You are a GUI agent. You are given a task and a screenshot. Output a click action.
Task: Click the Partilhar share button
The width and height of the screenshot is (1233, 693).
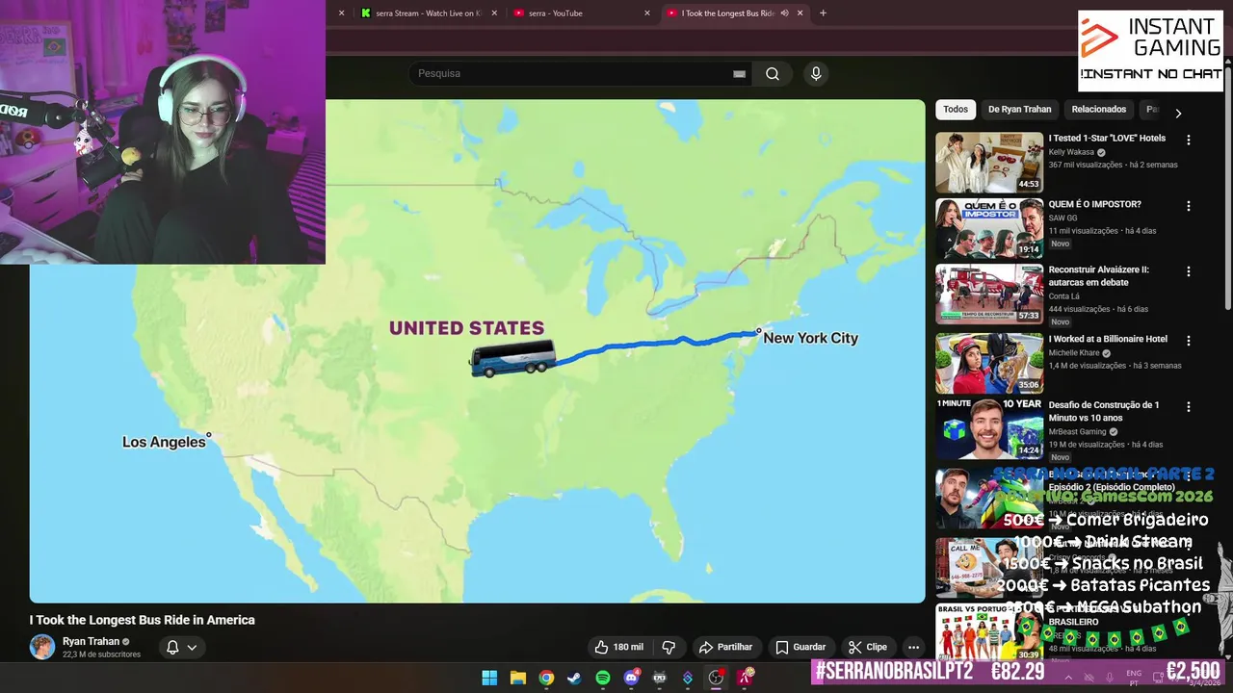click(725, 647)
